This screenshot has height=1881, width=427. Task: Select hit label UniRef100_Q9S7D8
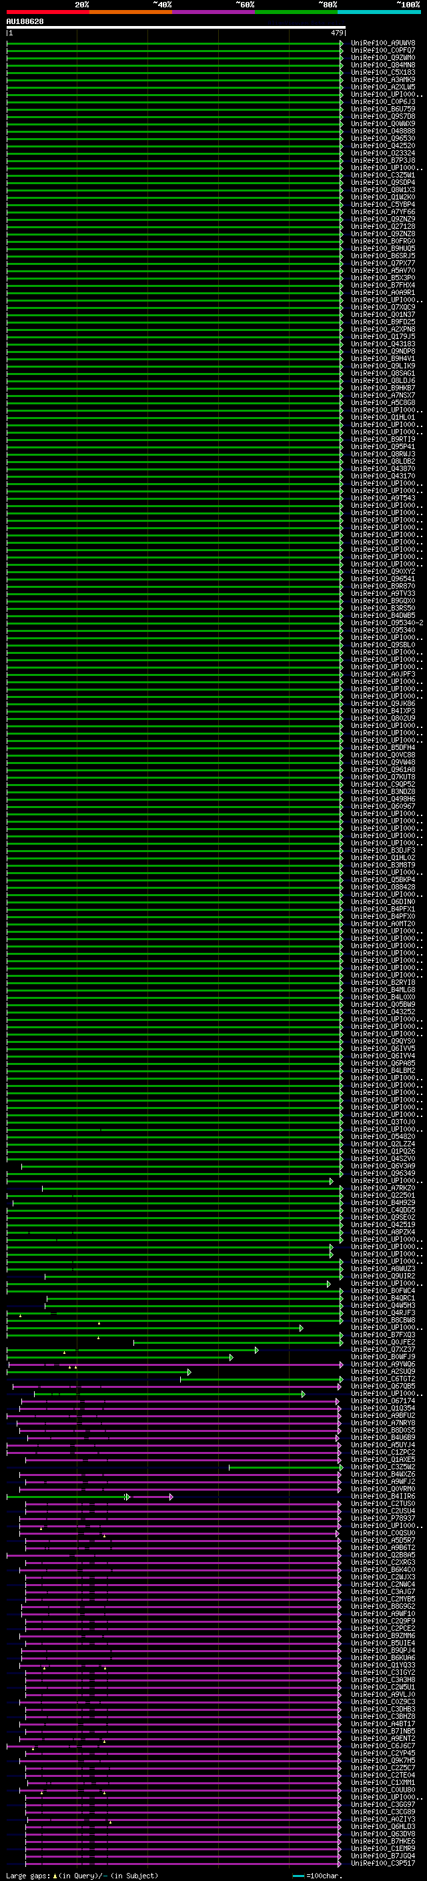pos(383,116)
